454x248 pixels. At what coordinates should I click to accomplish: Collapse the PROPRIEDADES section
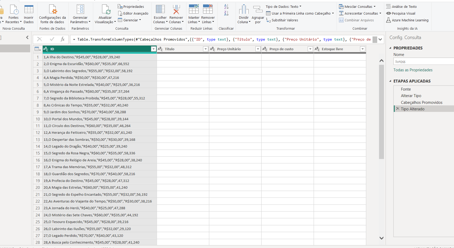tap(390, 48)
